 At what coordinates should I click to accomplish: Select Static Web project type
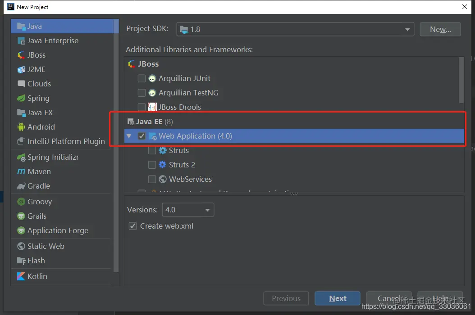[x=62, y=246]
